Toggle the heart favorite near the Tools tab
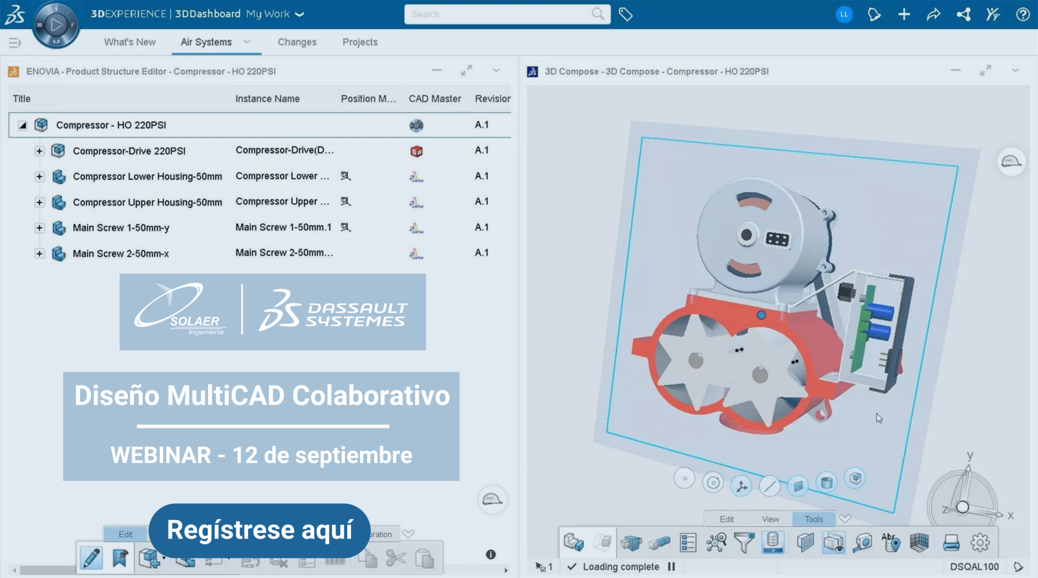Screen dimensions: 1038x578 click(x=845, y=518)
